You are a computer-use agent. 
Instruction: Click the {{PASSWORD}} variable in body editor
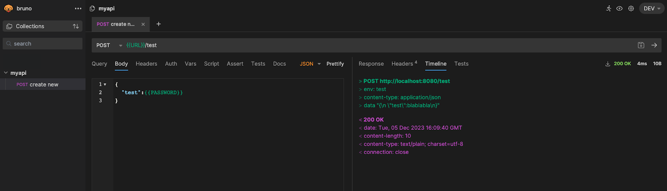point(163,92)
